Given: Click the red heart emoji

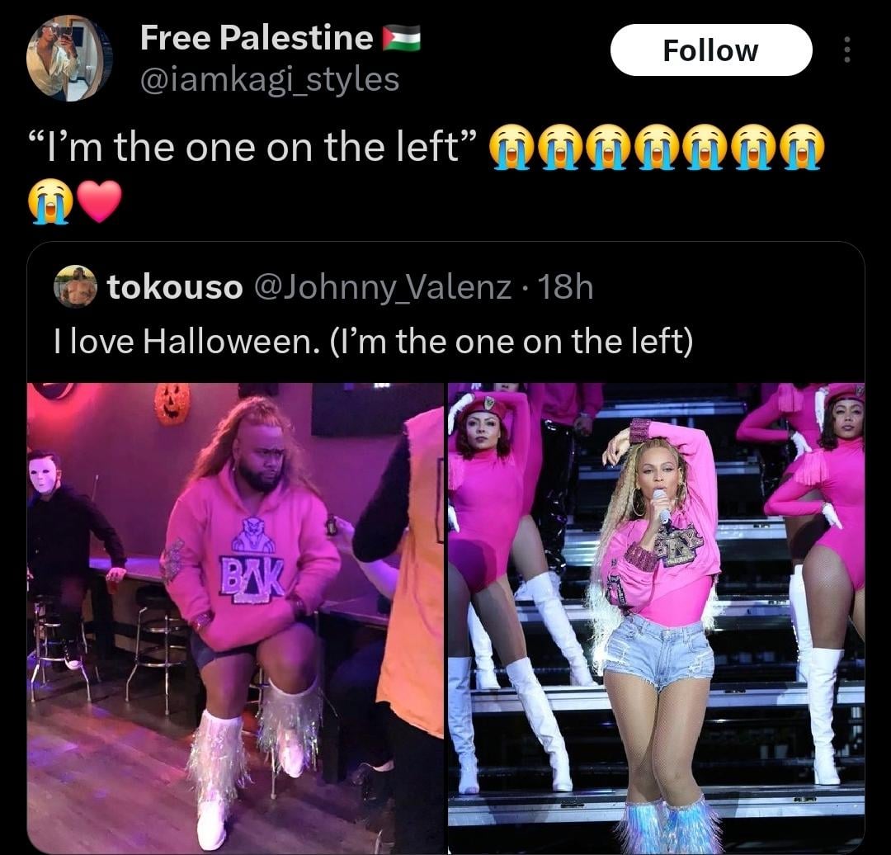Looking at the screenshot, I should click(100, 202).
